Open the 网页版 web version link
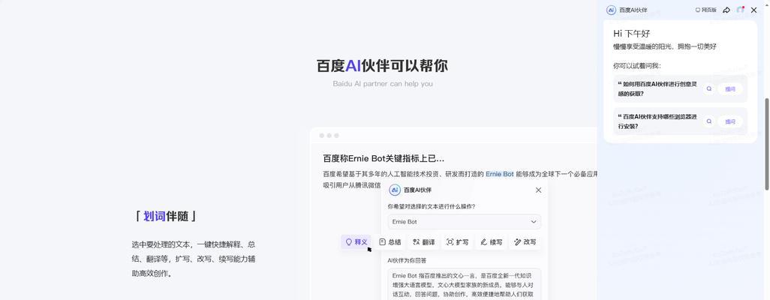The height and width of the screenshot is (300, 770). click(x=705, y=10)
